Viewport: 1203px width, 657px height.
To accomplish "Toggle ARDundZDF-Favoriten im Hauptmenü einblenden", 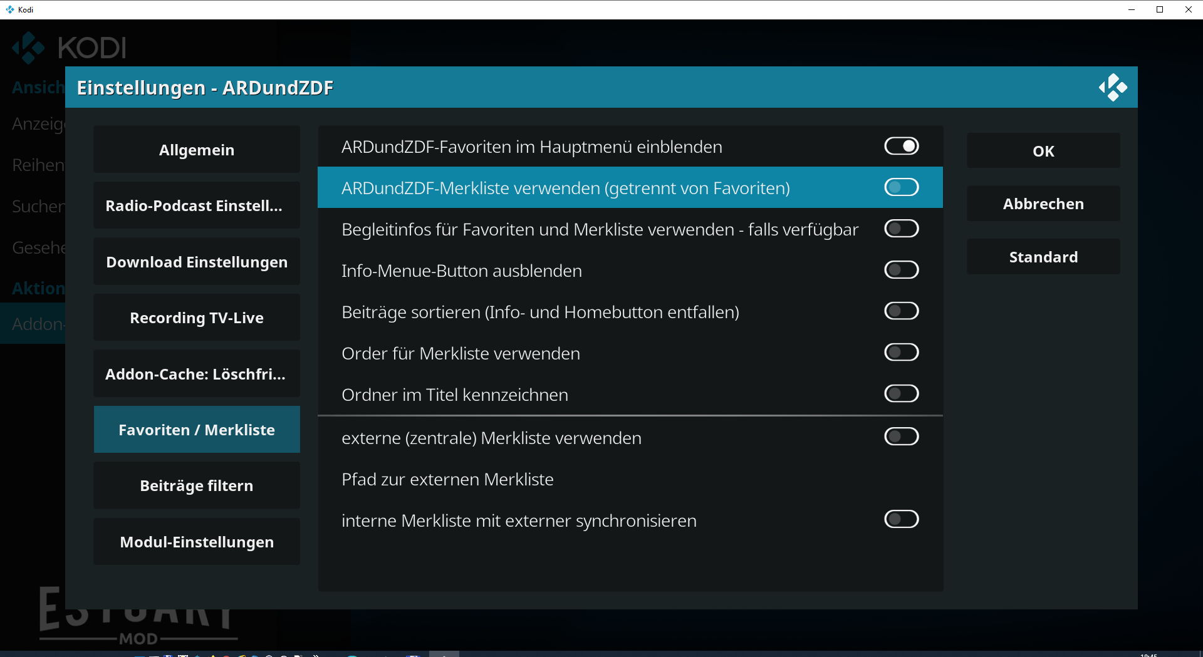I will point(901,147).
